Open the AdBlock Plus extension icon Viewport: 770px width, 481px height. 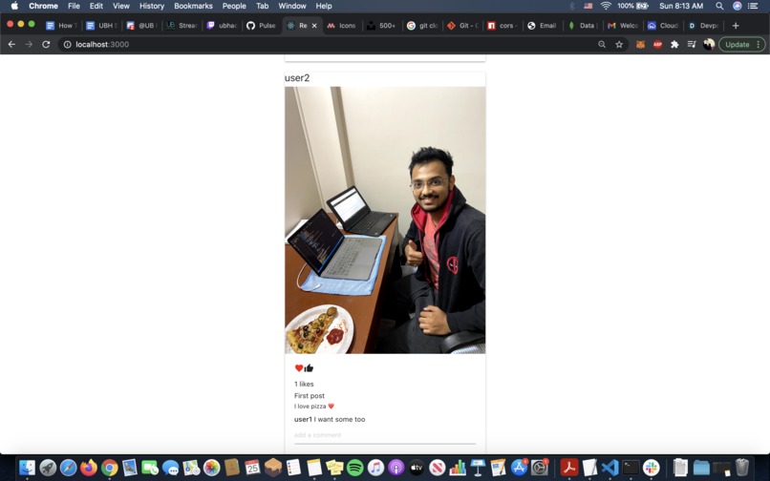[657, 44]
